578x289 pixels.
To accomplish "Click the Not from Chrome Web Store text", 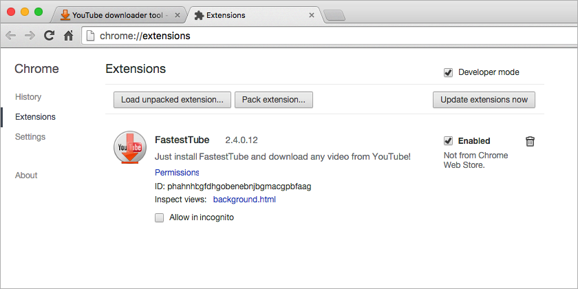I will pos(475,160).
